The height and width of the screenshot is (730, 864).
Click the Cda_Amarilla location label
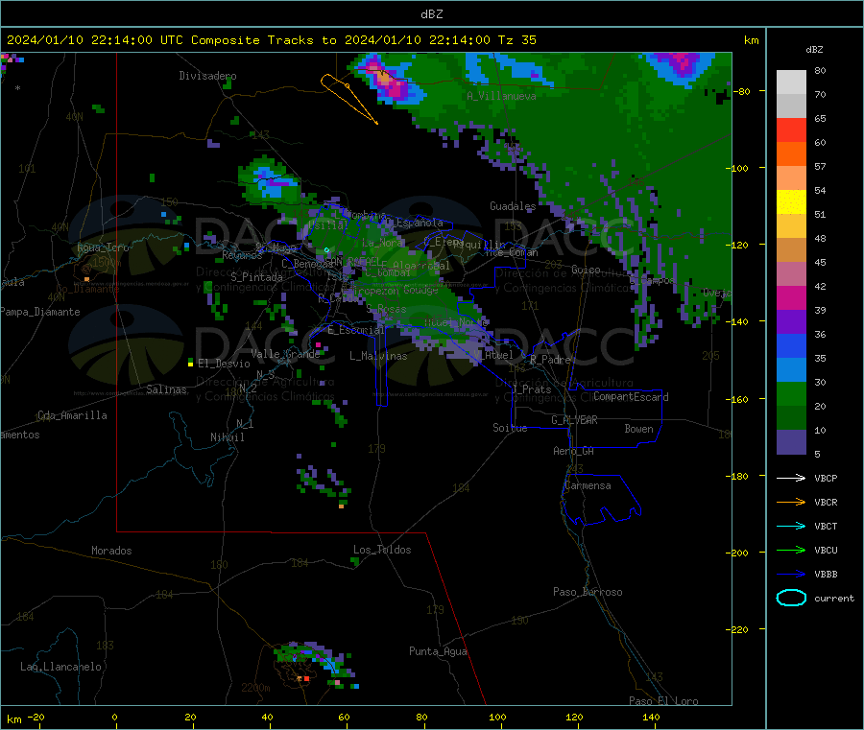coord(72,415)
